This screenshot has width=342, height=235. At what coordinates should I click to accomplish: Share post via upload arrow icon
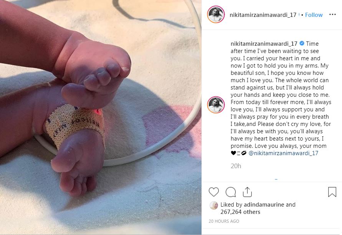pyautogui.click(x=247, y=192)
